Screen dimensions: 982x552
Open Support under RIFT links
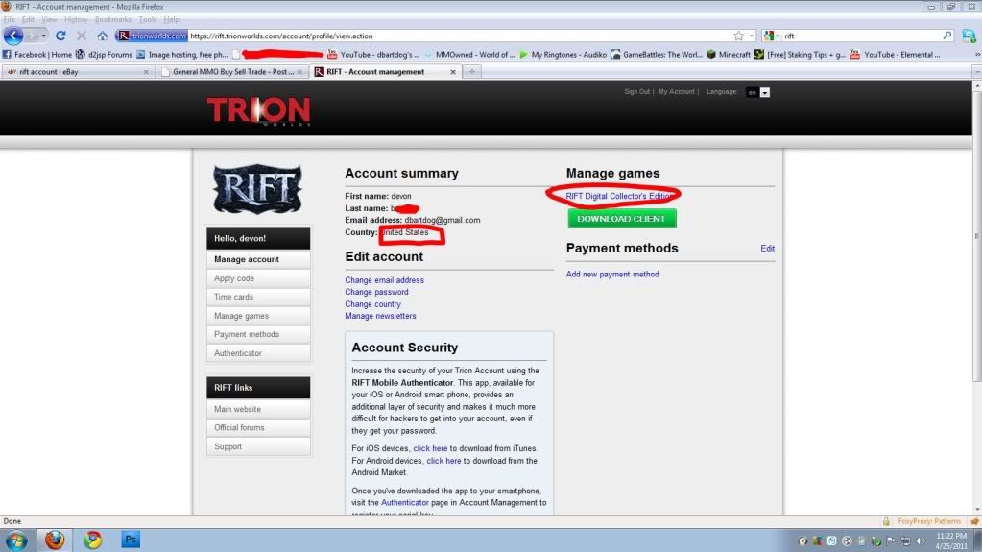pos(258,446)
